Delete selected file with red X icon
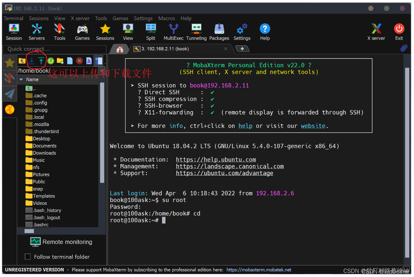Image resolution: width=414 pixels, height=277 pixels. click(x=79, y=61)
